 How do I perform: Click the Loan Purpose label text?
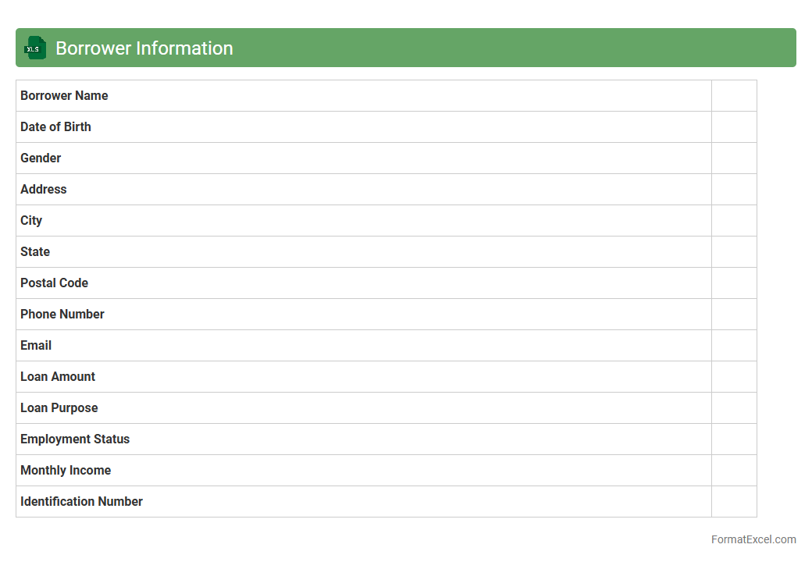coord(59,408)
